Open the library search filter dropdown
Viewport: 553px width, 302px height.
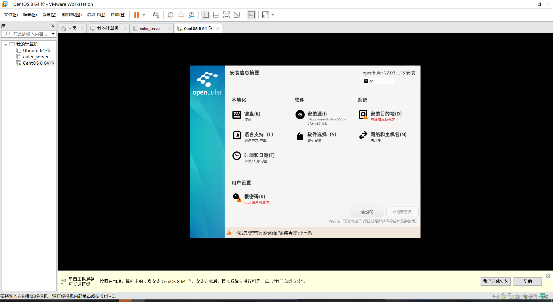tap(53, 34)
